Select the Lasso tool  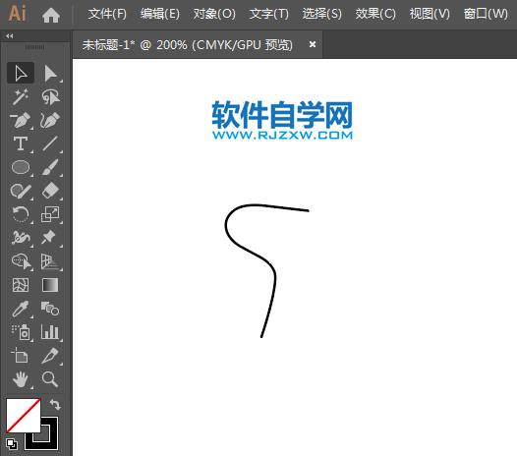(50, 96)
